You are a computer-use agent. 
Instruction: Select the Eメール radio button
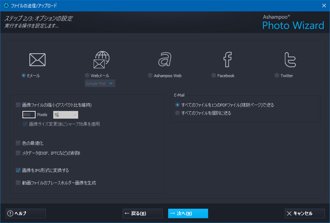coord(23,76)
